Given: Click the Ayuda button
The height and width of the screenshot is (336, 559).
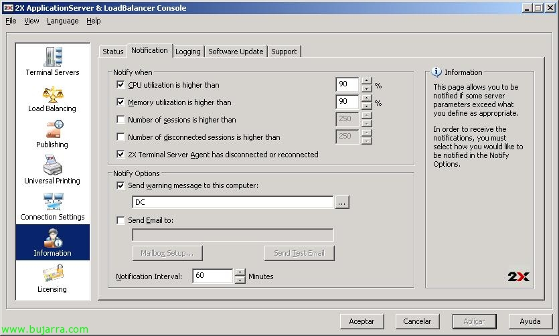Looking at the screenshot, I should click(x=530, y=321).
